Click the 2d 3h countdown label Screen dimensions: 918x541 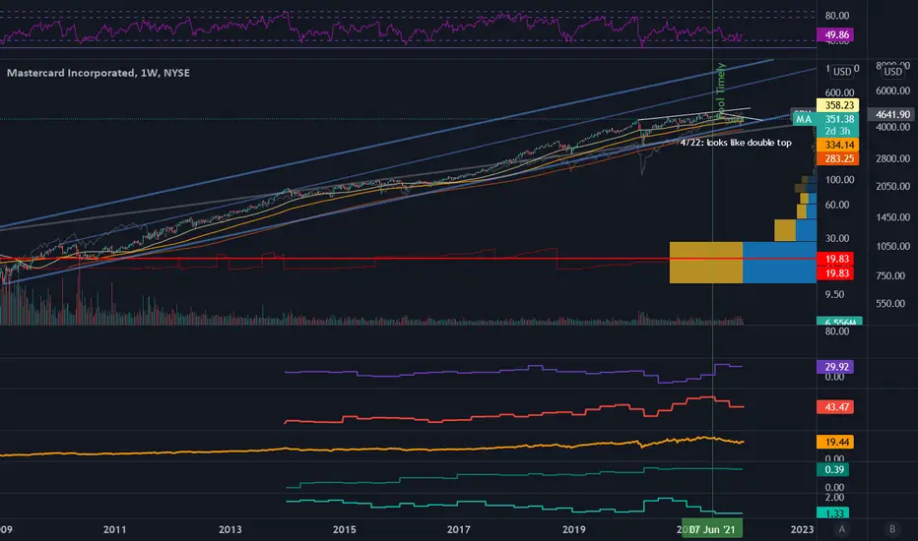click(838, 132)
